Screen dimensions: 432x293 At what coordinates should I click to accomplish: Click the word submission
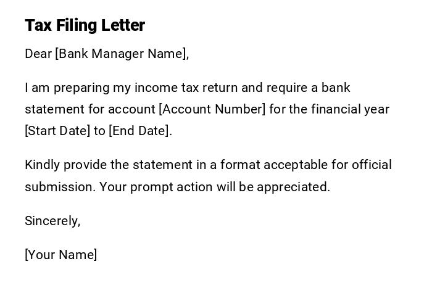[x=59, y=187]
